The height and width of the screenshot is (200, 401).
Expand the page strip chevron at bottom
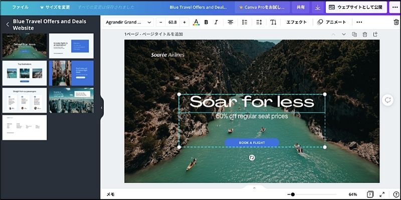pos(254,188)
